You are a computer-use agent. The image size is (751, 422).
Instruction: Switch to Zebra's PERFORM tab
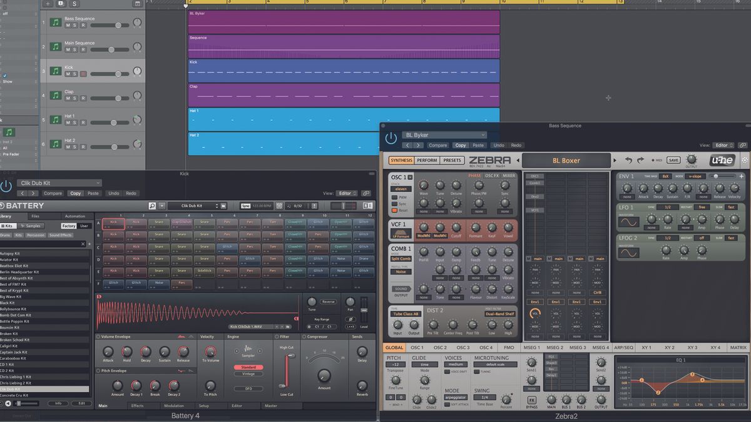[x=427, y=160]
